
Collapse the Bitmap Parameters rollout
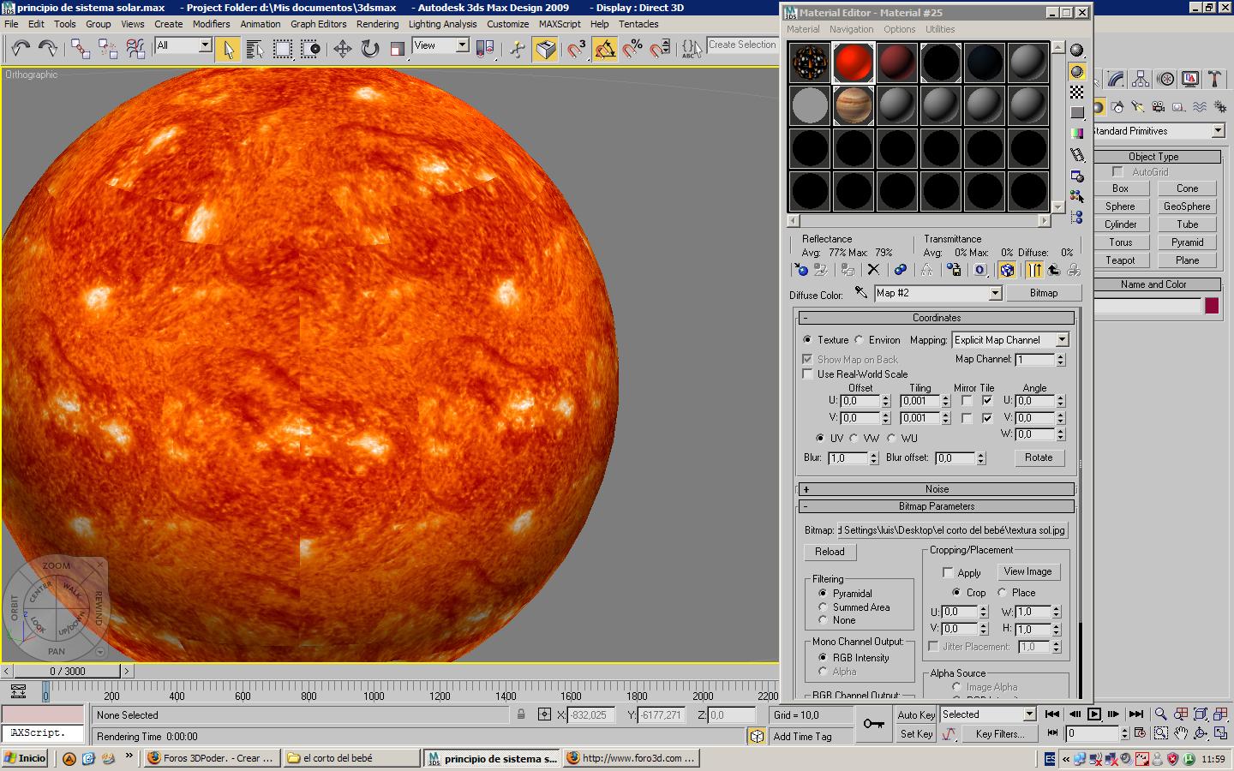click(936, 506)
